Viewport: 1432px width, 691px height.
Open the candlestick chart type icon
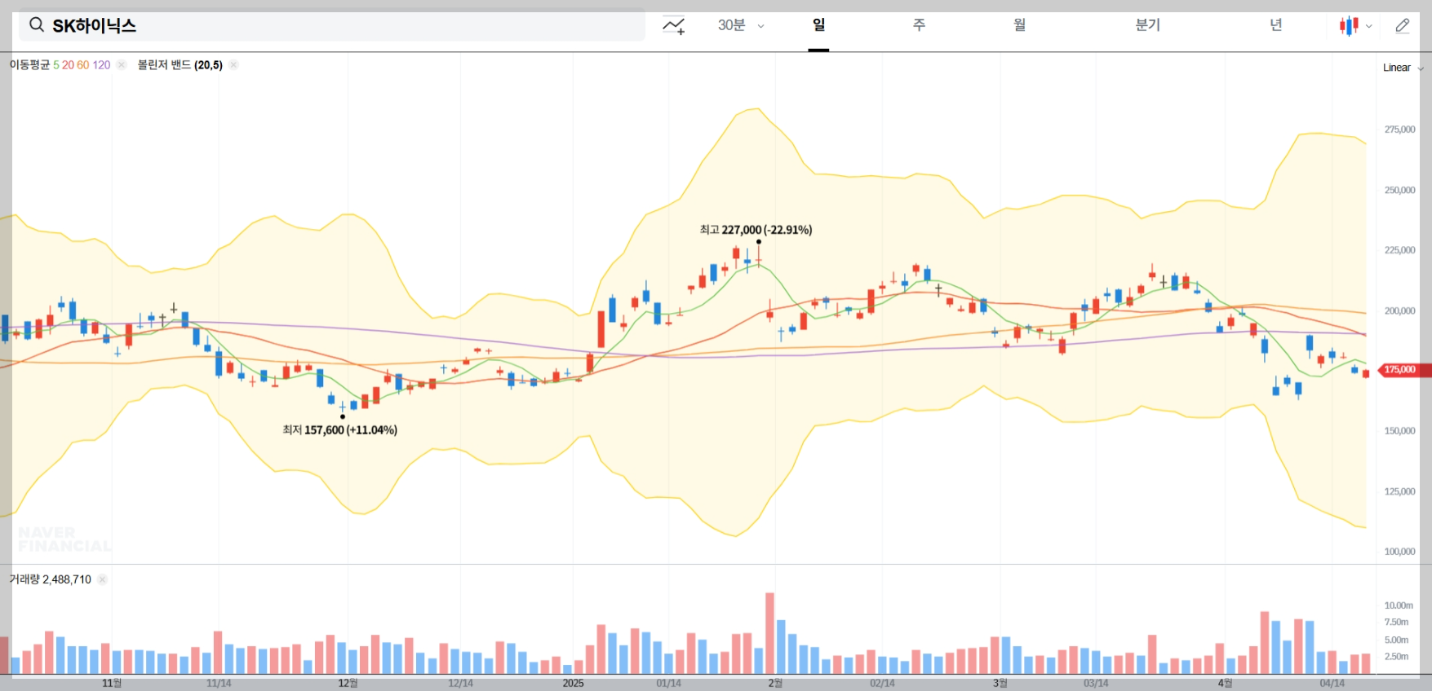pos(1349,26)
